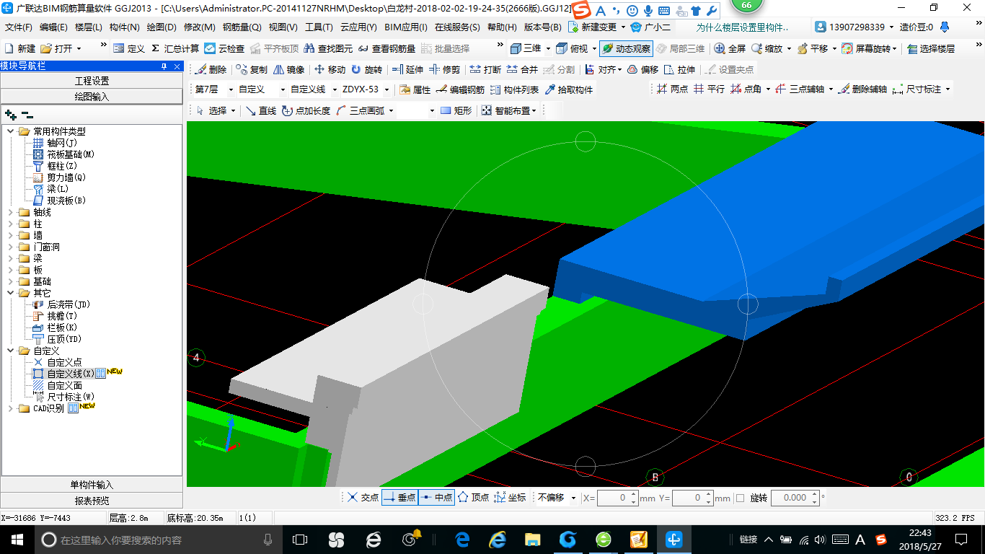Open the 第7层 floor dropdown
This screenshot has width=985, height=554.
tap(231, 90)
